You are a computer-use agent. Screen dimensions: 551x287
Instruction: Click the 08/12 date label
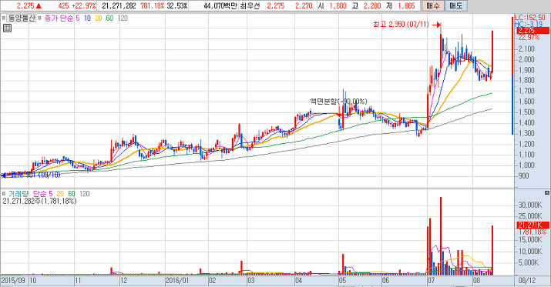tap(526, 281)
